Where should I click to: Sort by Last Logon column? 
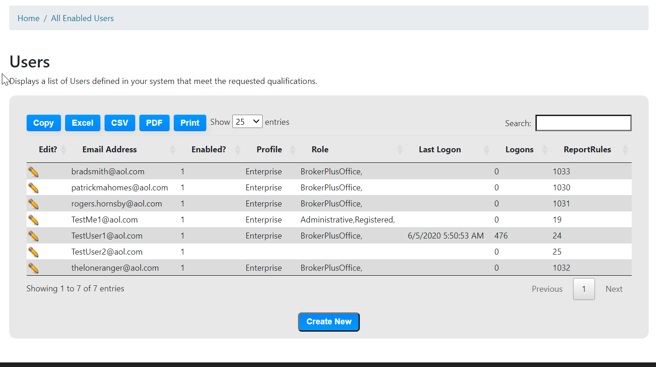coord(440,150)
